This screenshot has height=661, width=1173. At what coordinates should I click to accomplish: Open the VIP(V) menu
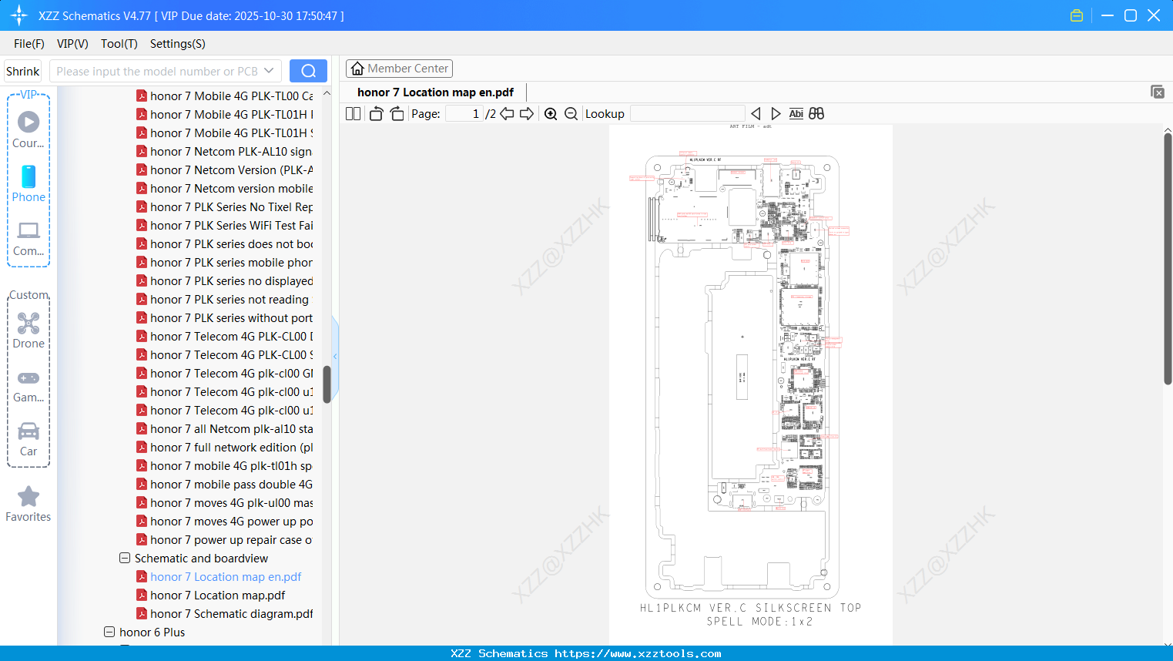(x=72, y=44)
